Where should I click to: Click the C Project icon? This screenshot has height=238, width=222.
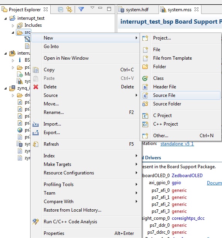click(x=145, y=116)
